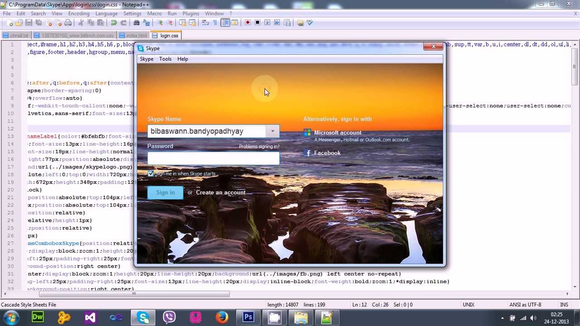Open Photoshop from the taskbar
580x326 pixels.
coord(248,317)
